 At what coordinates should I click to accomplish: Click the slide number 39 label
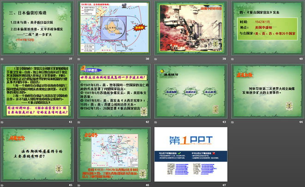[x=224, y=58]
